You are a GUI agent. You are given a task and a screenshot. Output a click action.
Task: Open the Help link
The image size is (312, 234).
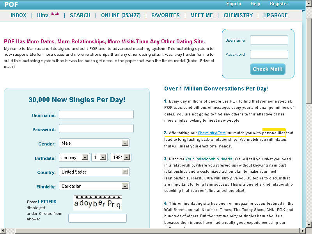tap(255, 4)
